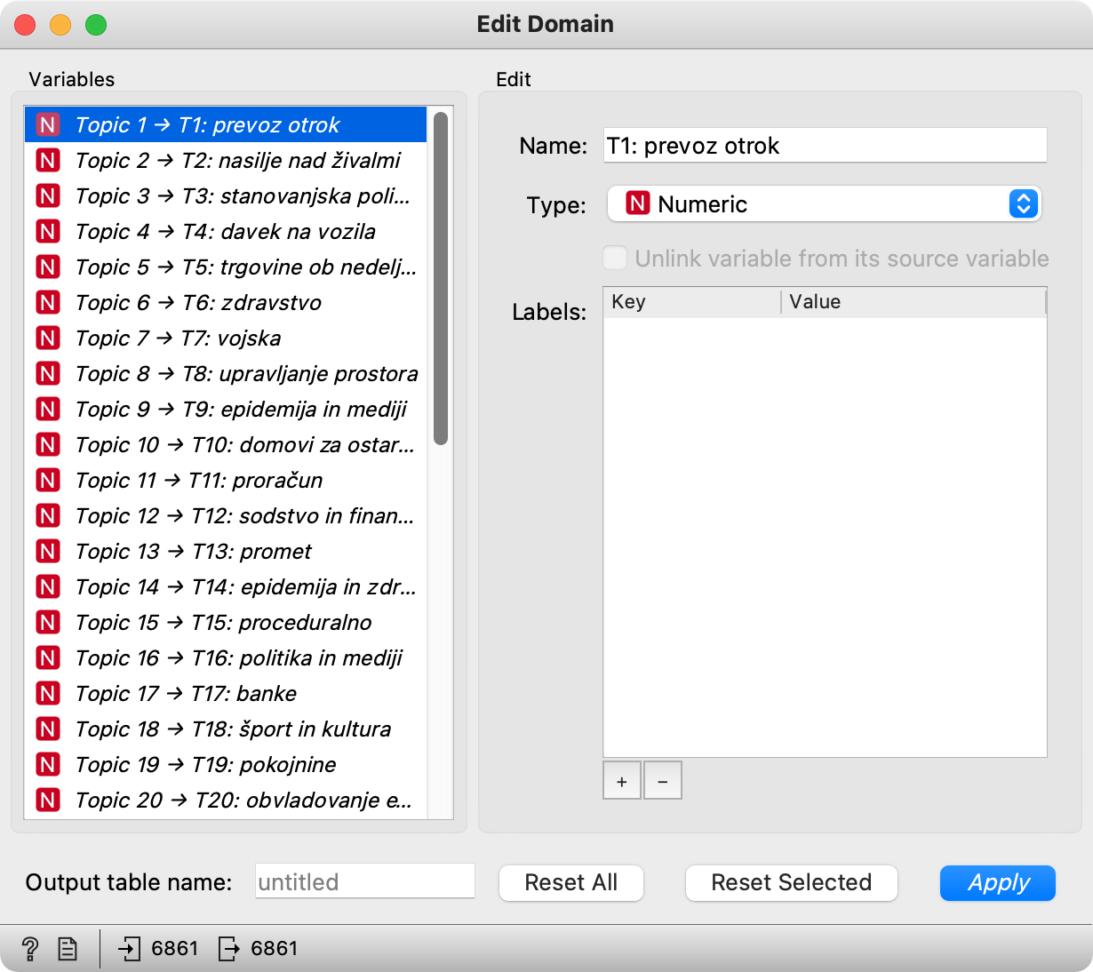Remove a label with the minus button
Image resolution: width=1093 pixels, height=972 pixels.
coord(662,781)
